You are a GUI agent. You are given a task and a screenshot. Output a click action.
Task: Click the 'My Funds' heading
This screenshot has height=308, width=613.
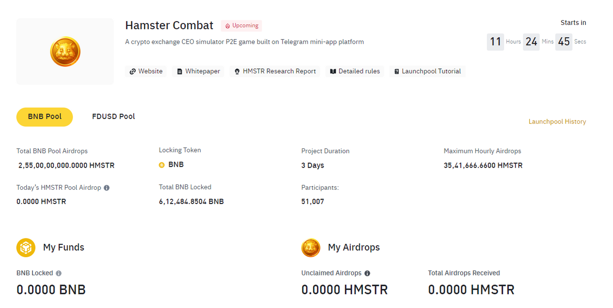click(64, 248)
